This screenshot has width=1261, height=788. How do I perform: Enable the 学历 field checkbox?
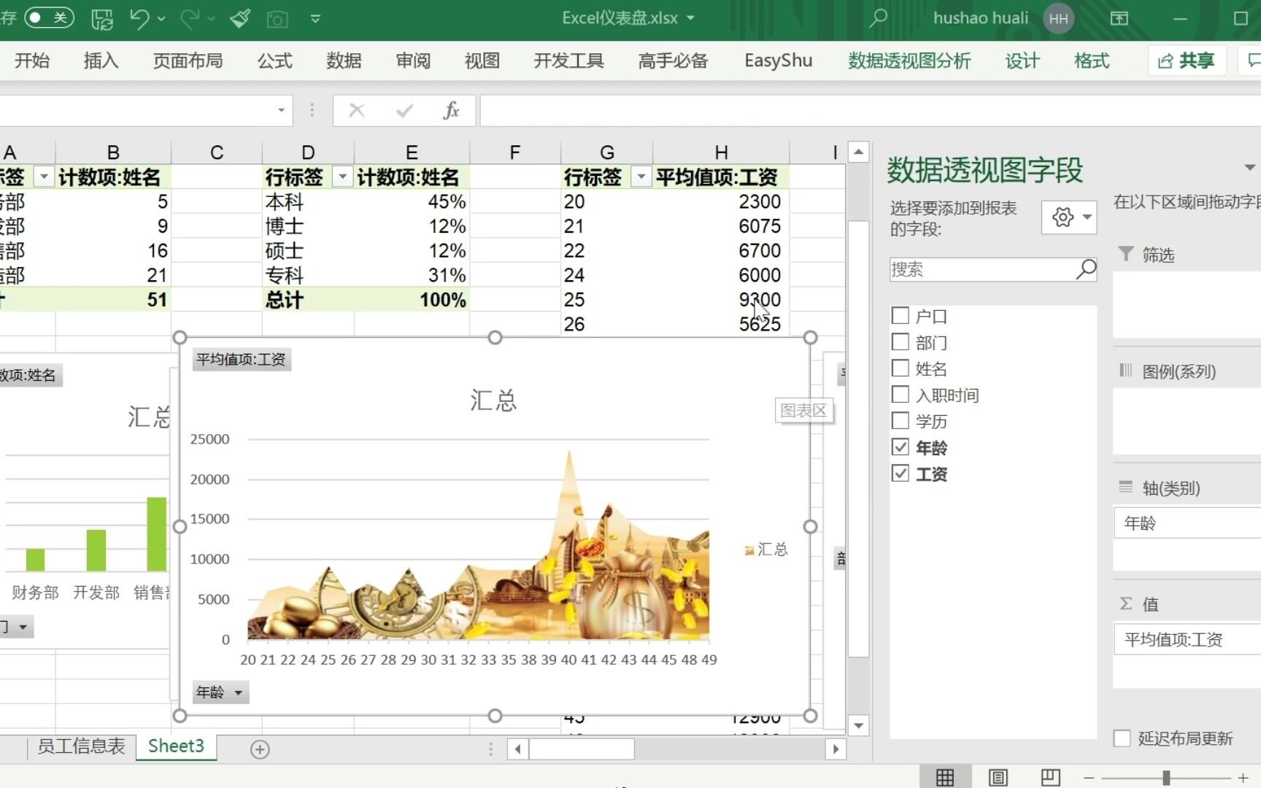pyautogui.click(x=900, y=421)
